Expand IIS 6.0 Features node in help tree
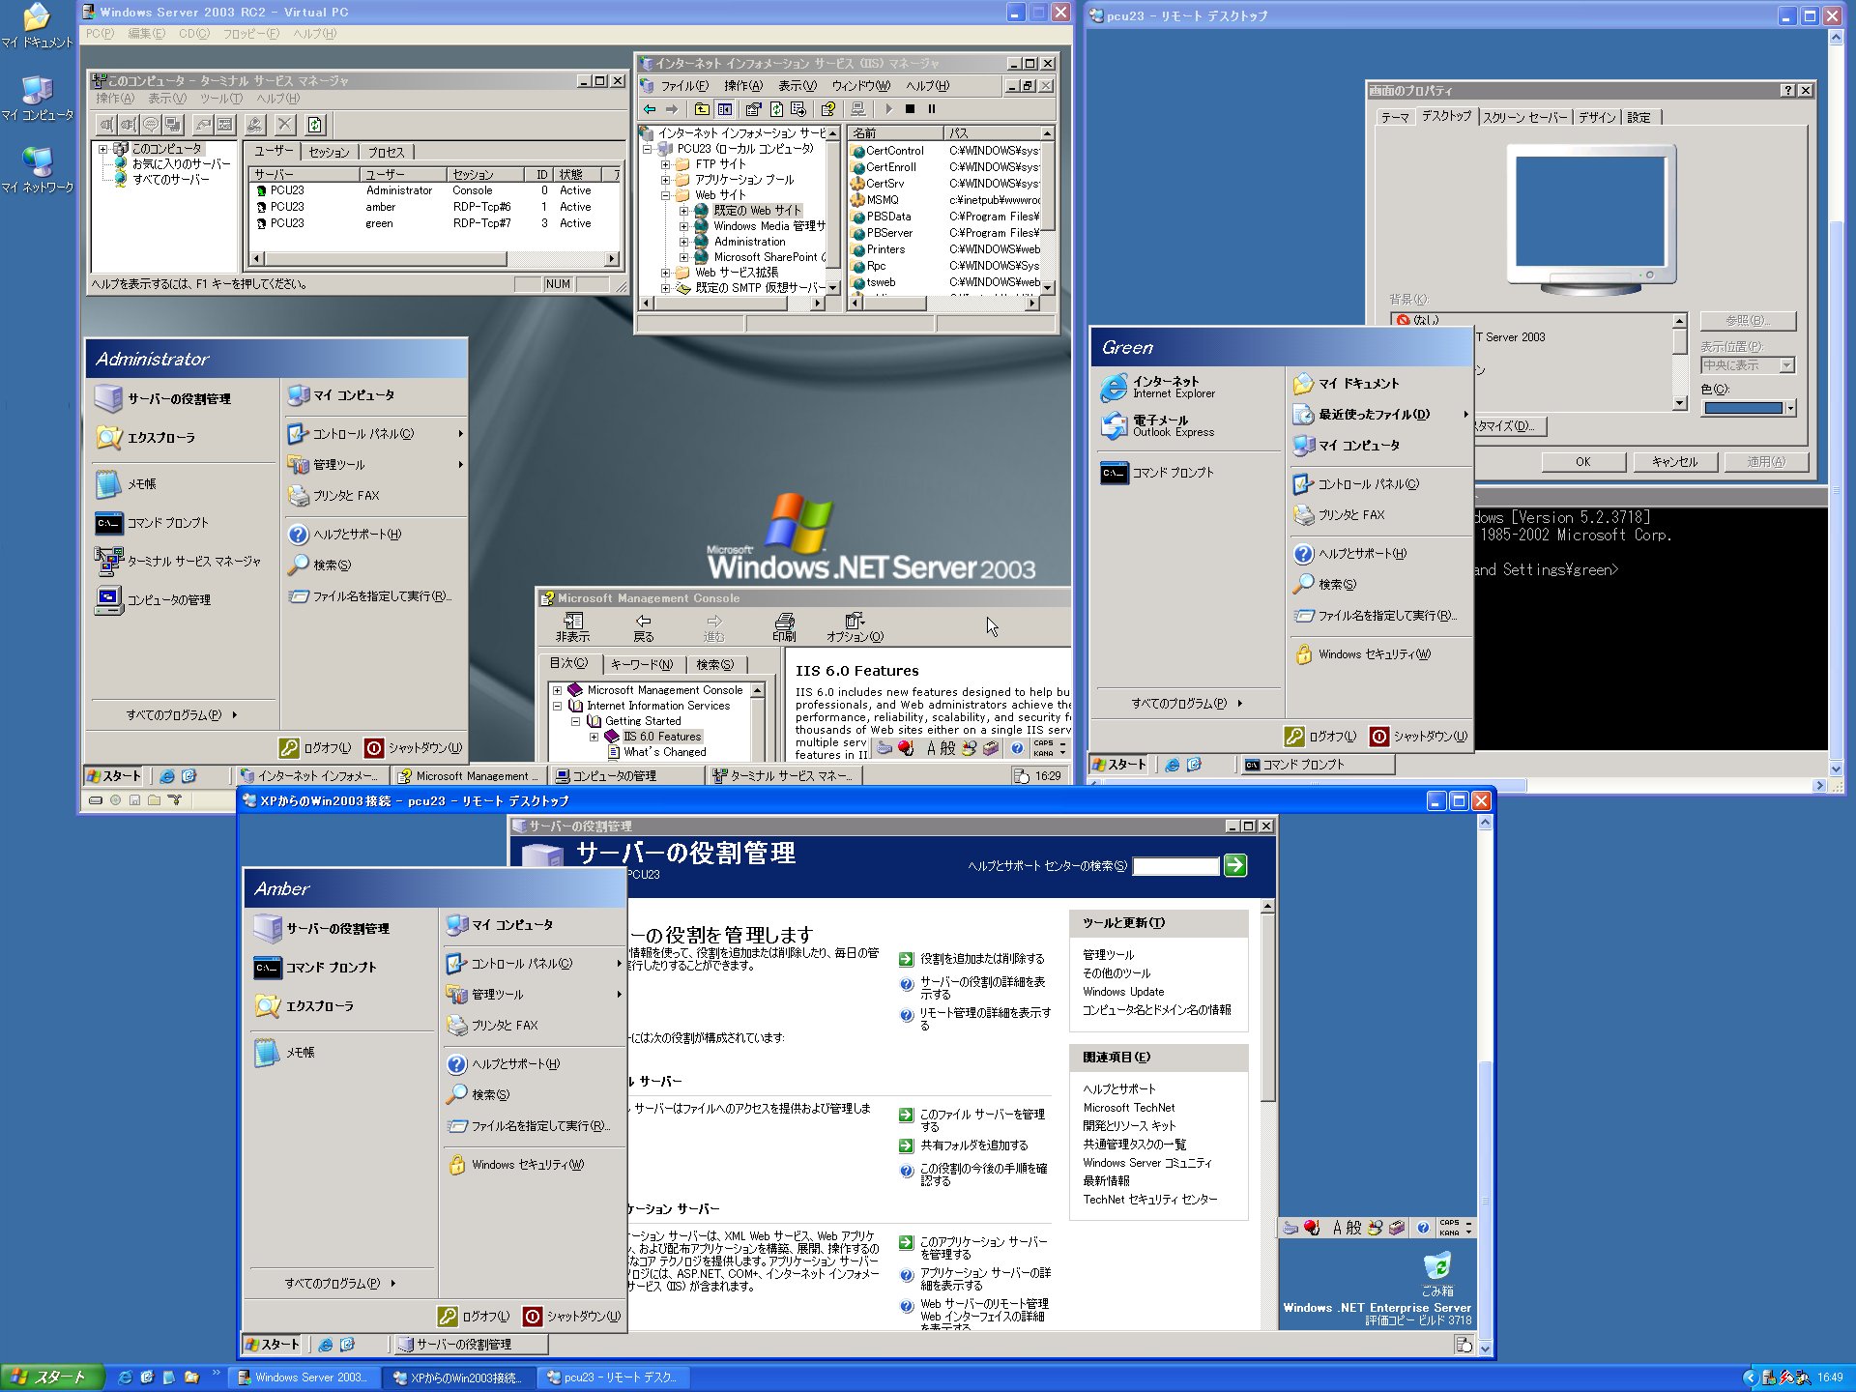The width and height of the screenshot is (1856, 1392). coord(594,737)
